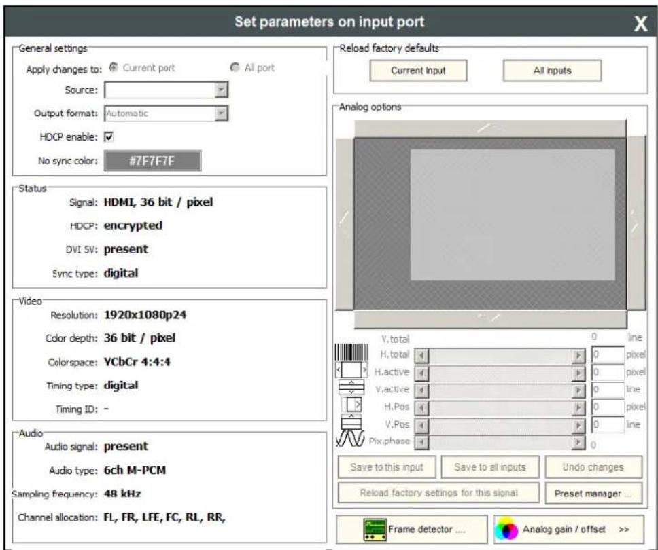Click the left edge bar of analog preview

345,224
